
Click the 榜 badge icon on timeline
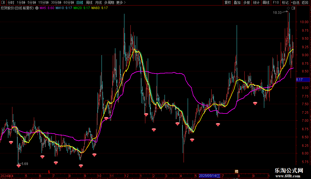[x=236, y=171]
